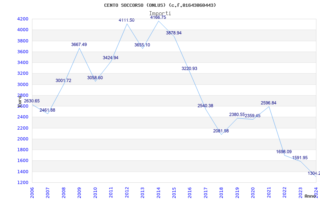Click the 1591.95 value label
The width and height of the screenshot is (320, 200).
[300, 158]
